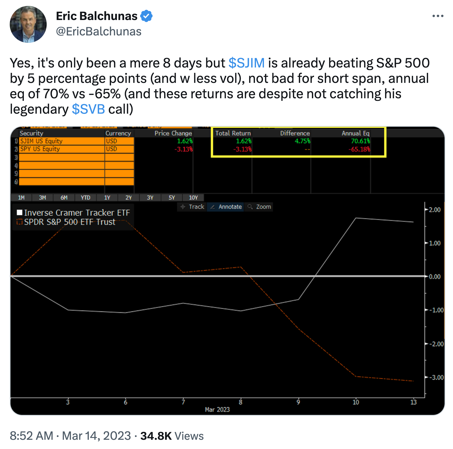Click white Inverse Cramer Tracker legend swatch
This screenshot has width=453, height=449.
pyautogui.click(x=19, y=213)
